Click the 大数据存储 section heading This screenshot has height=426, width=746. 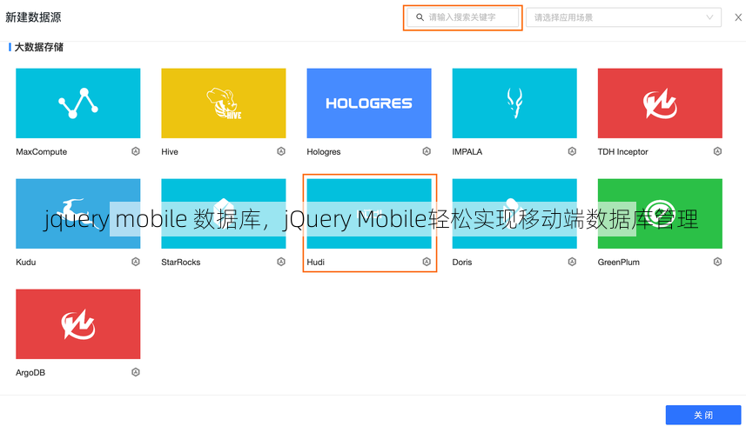click(x=39, y=47)
